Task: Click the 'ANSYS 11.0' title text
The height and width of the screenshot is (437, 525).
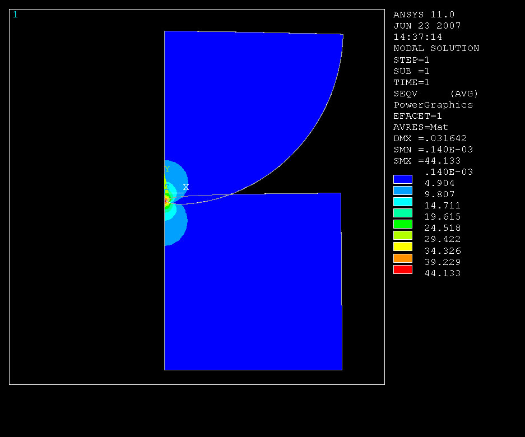Action: (424, 15)
